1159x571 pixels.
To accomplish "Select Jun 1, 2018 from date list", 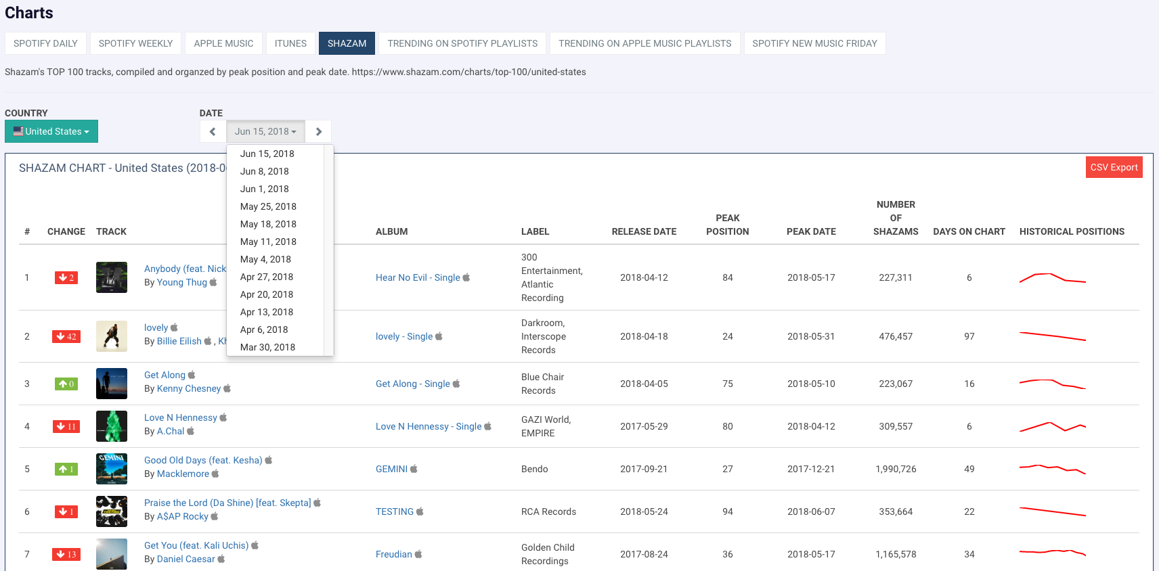I will [x=265, y=189].
